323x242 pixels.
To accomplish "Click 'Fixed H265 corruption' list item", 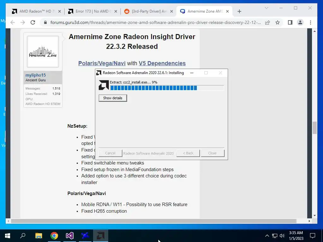I will coord(104,211).
